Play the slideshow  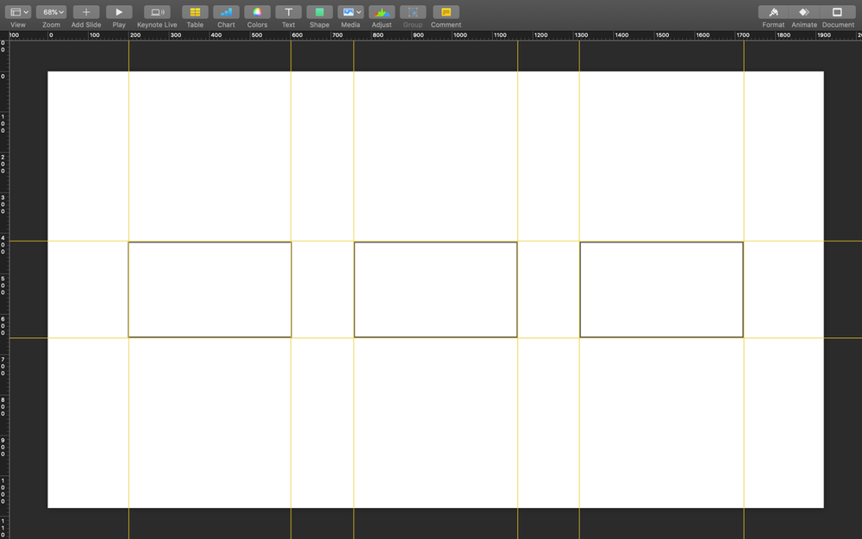(x=119, y=12)
